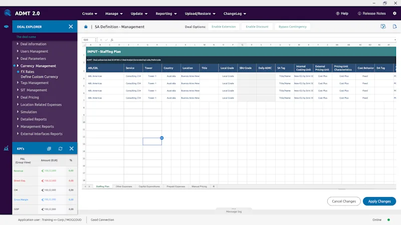Open the Reporting menu
The image size is (401, 225).
coord(166,13)
